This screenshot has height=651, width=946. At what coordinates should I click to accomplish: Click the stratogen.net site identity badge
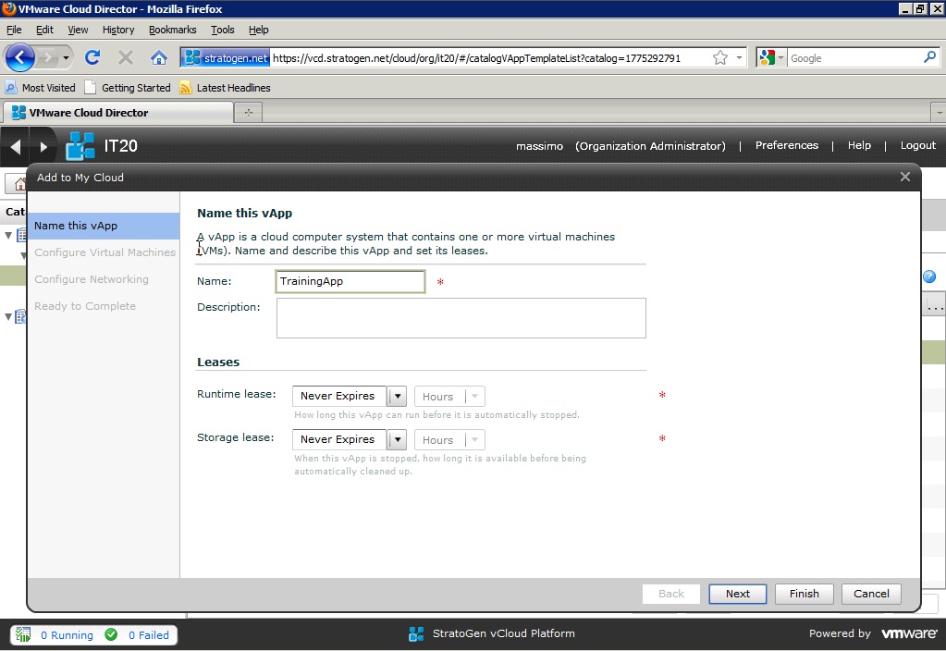point(226,58)
